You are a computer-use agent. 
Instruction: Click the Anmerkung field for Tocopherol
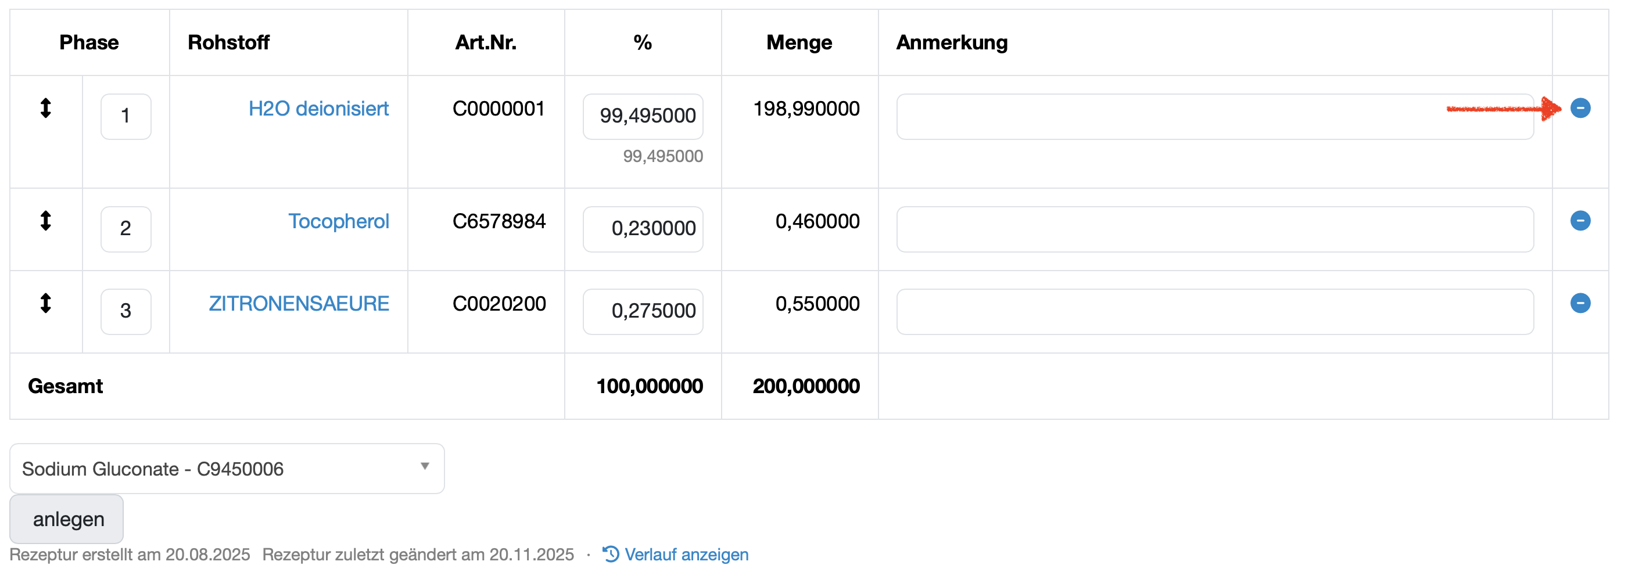pyautogui.click(x=1214, y=229)
